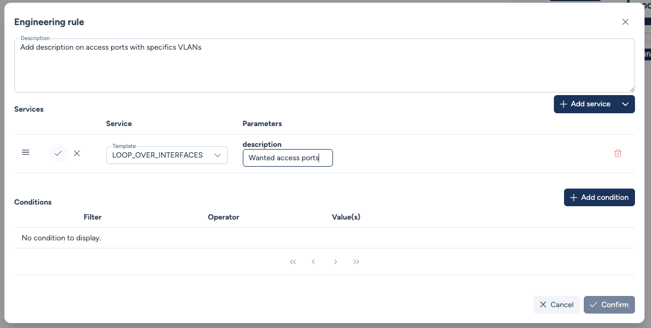The height and width of the screenshot is (328, 651).
Task: Click the Filter column header
Action: pyautogui.click(x=92, y=217)
